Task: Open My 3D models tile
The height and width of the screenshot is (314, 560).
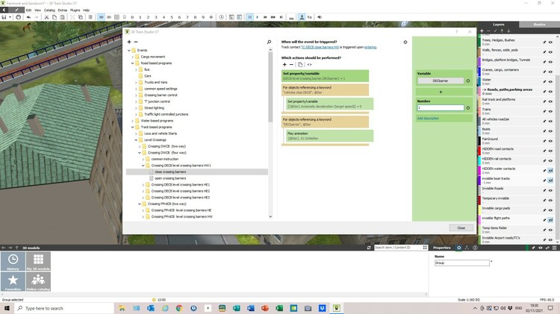Action: (x=39, y=261)
